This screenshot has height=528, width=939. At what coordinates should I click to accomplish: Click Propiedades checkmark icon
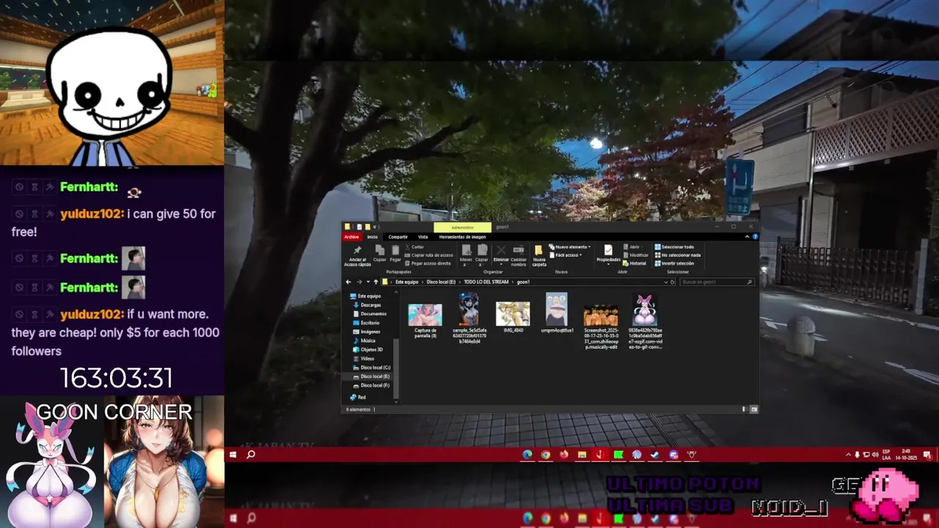click(x=608, y=250)
